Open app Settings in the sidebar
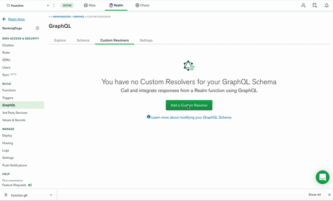This screenshot has height=201, width=333. coord(8,158)
